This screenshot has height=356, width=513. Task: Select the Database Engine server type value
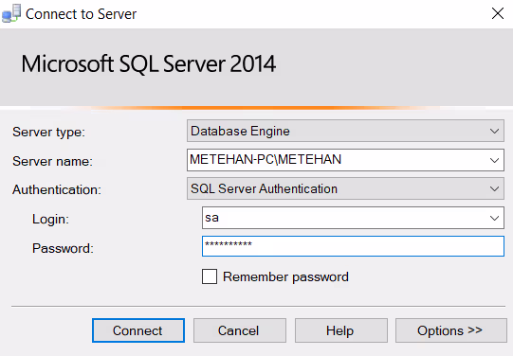[x=240, y=131]
